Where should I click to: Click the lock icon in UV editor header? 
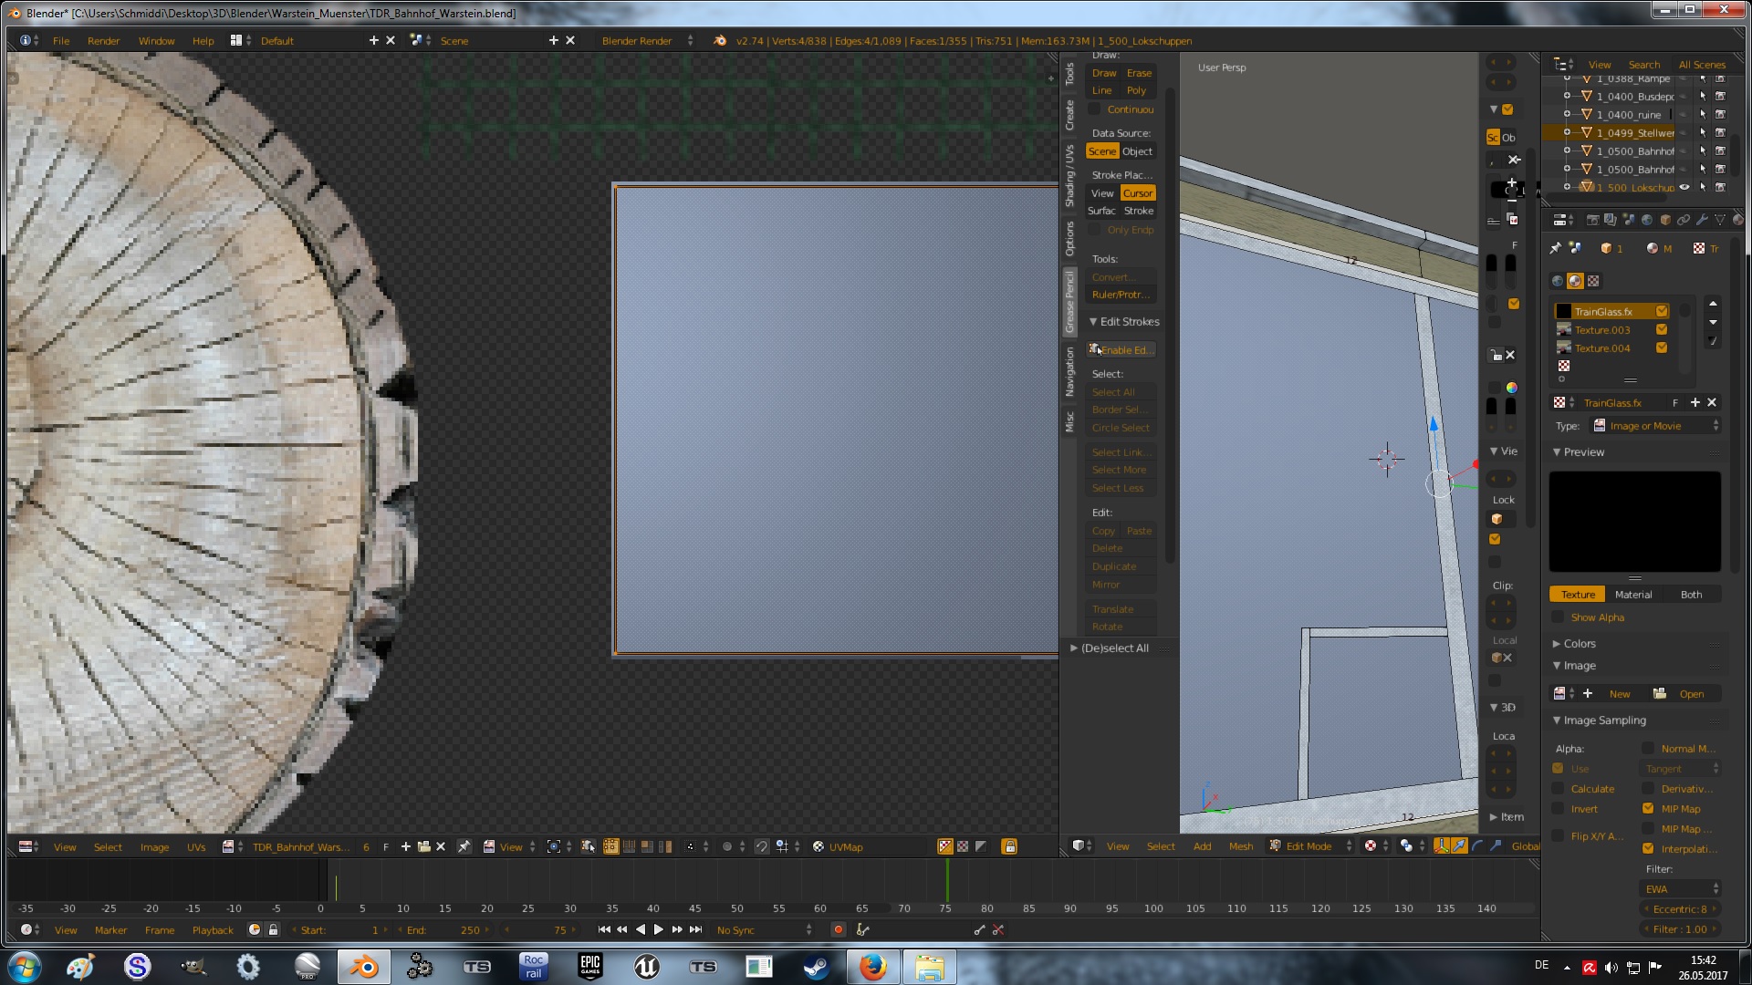click(1009, 846)
